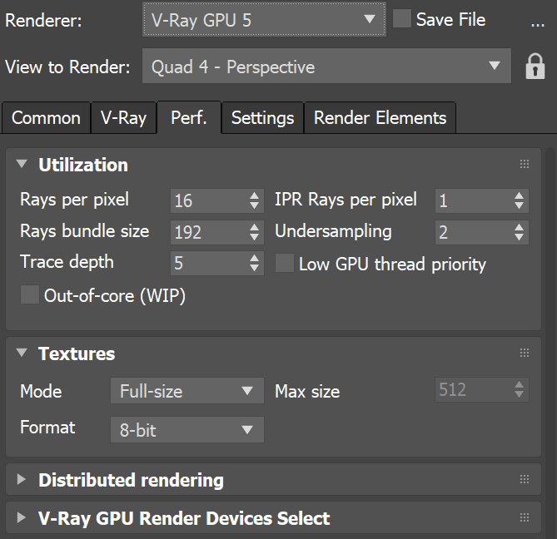
Task: Click the Distributed rendering drag grip icon
Action: tap(525, 480)
